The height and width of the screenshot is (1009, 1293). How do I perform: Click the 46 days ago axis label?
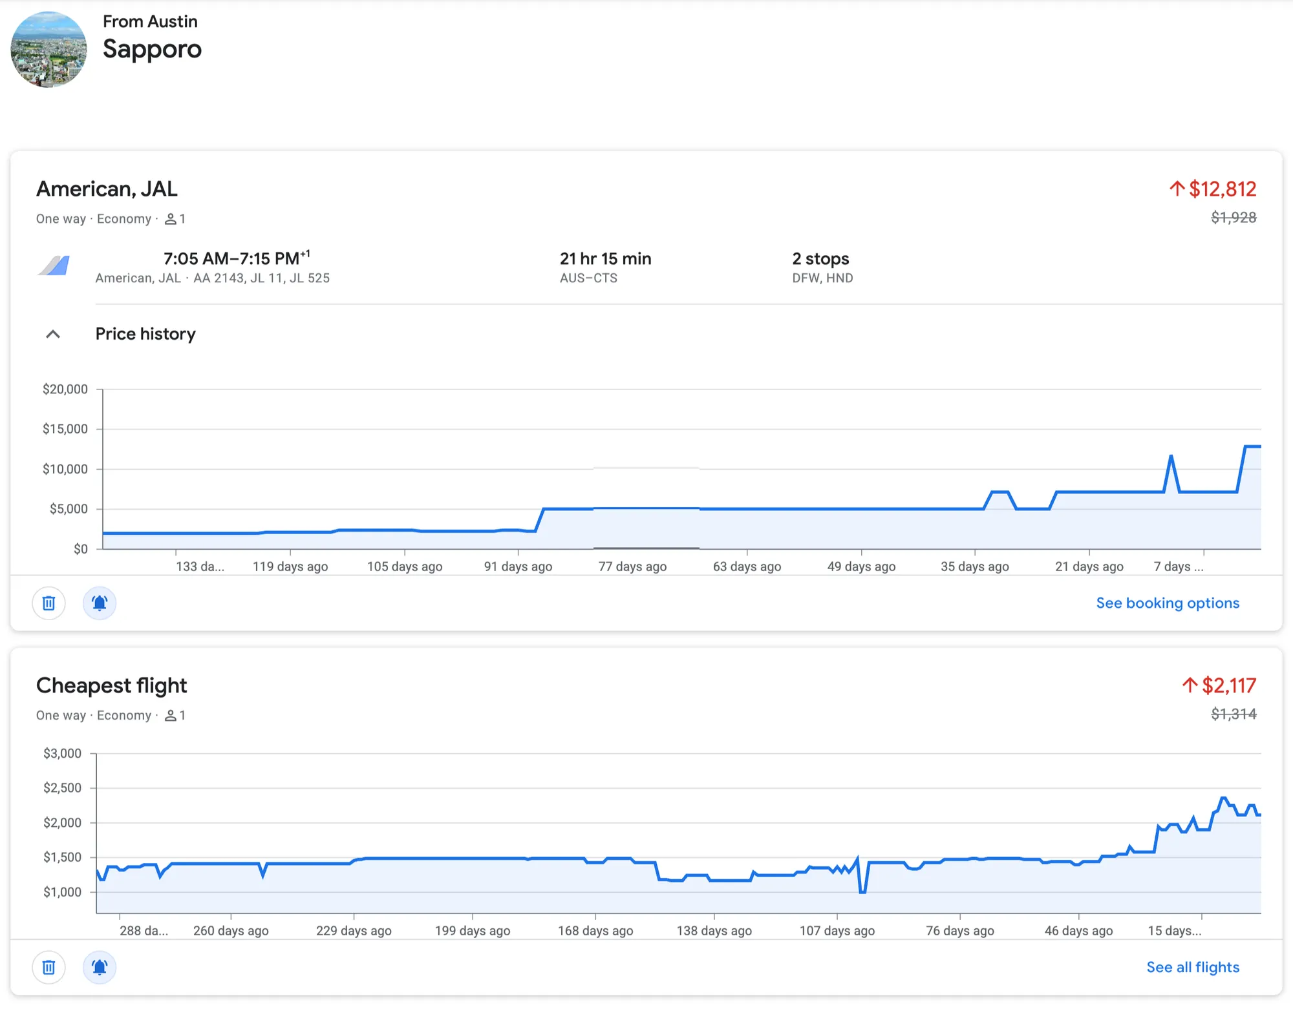1079,931
